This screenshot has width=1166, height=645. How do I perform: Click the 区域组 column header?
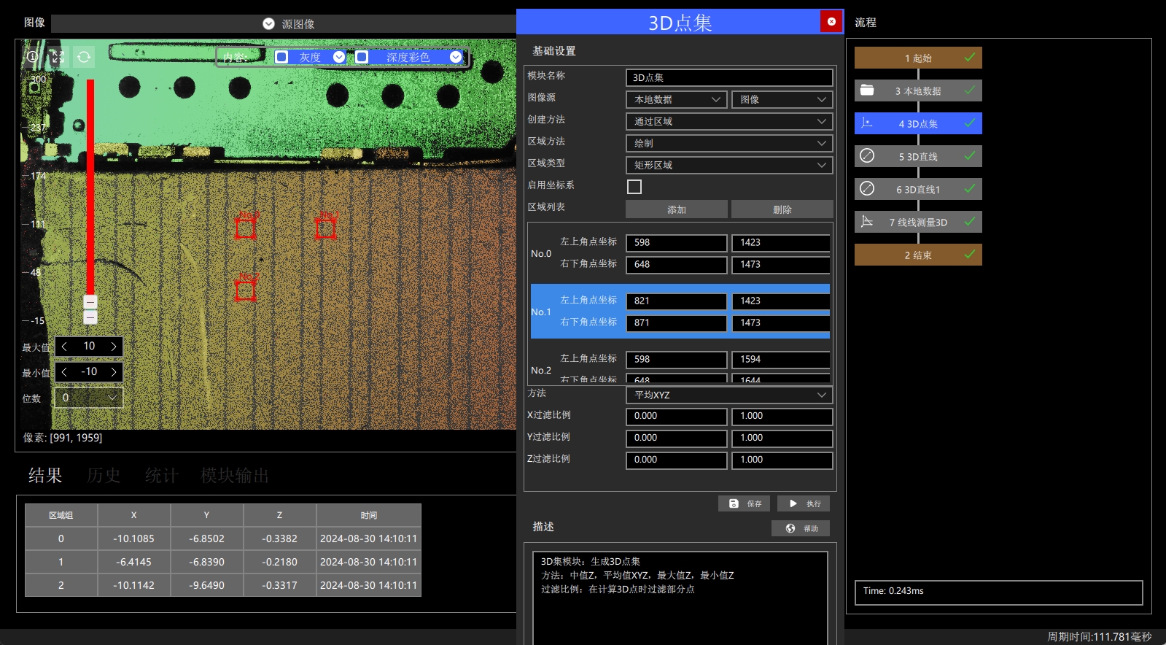point(61,515)
